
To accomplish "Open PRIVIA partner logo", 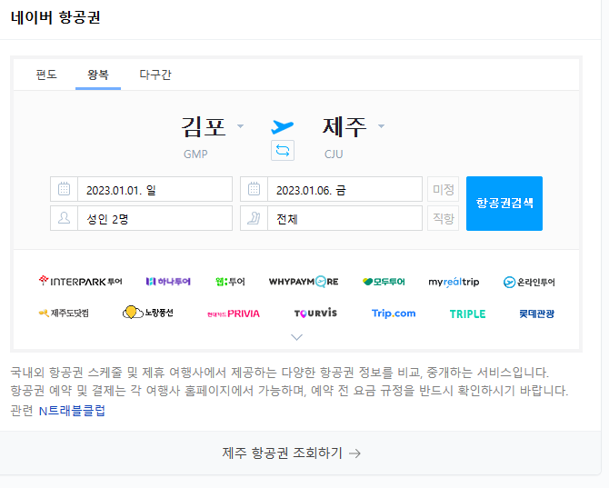I will click(x=234, y=314).
